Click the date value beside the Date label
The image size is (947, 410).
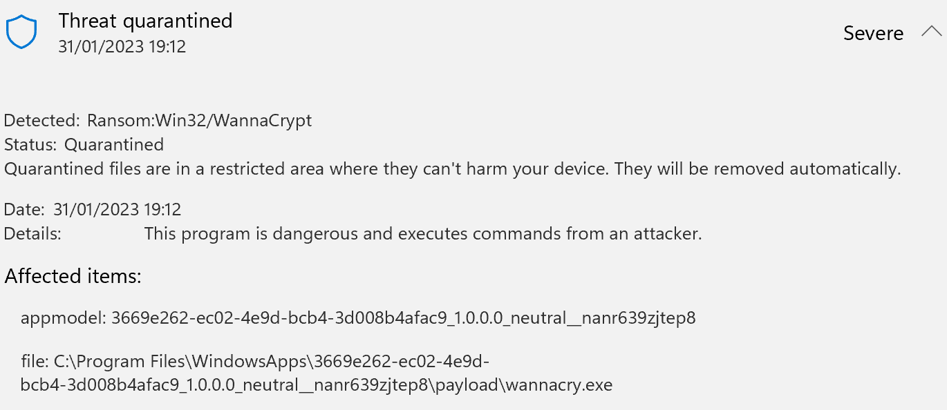coord(117,209)
